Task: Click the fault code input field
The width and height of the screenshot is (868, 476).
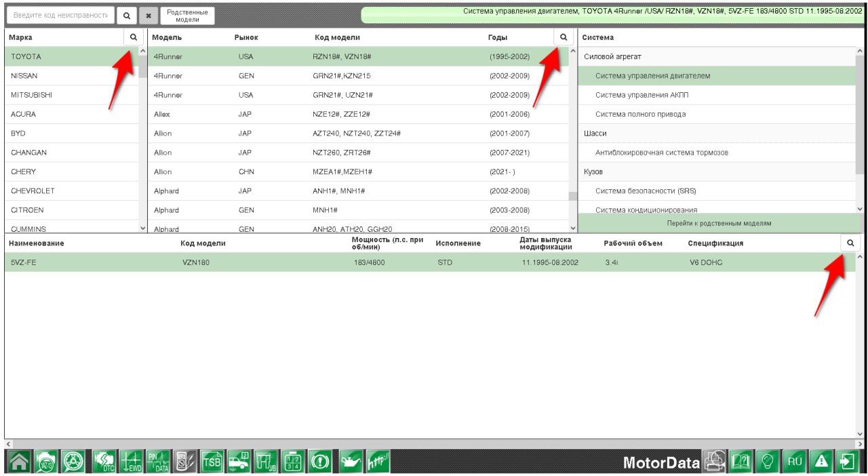Action: pos(61,16)
